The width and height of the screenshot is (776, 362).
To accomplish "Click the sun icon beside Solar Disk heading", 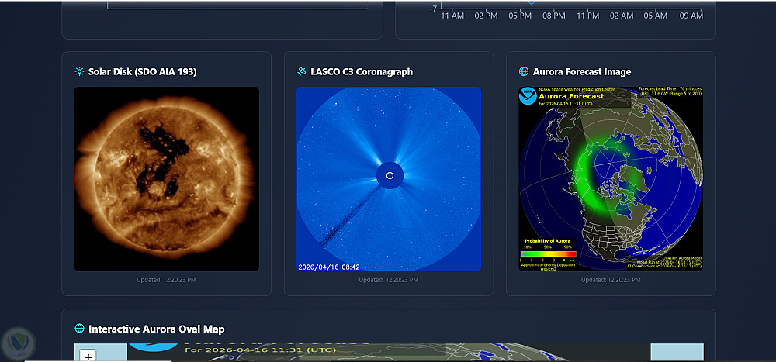I will pos(79,72).
